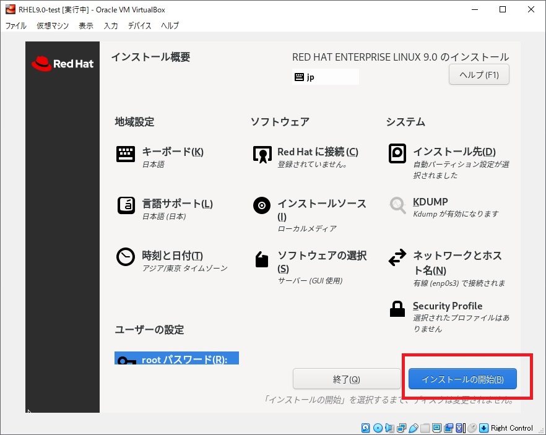Open the 入力 menu
The image size is (546, 435).
[x=111, y=25]
